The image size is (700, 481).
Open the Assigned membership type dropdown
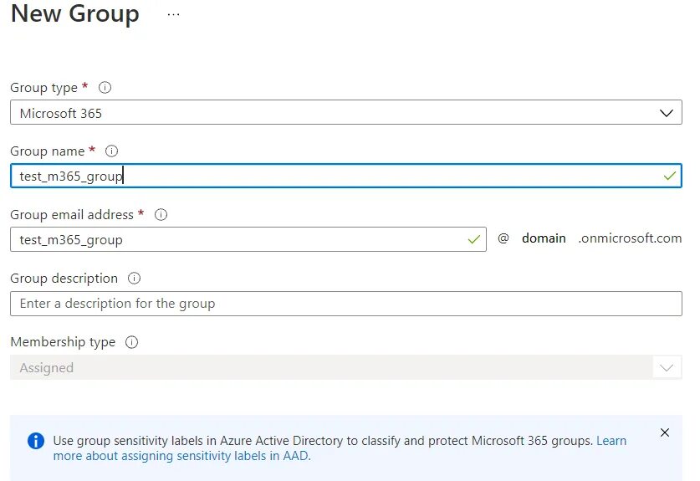coord(346,367)
